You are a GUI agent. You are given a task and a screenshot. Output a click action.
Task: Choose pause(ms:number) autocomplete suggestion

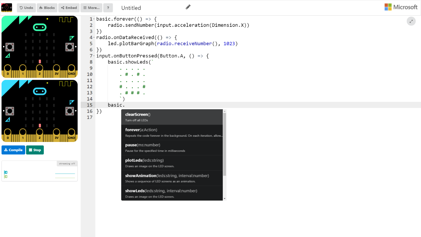point(172,148)
